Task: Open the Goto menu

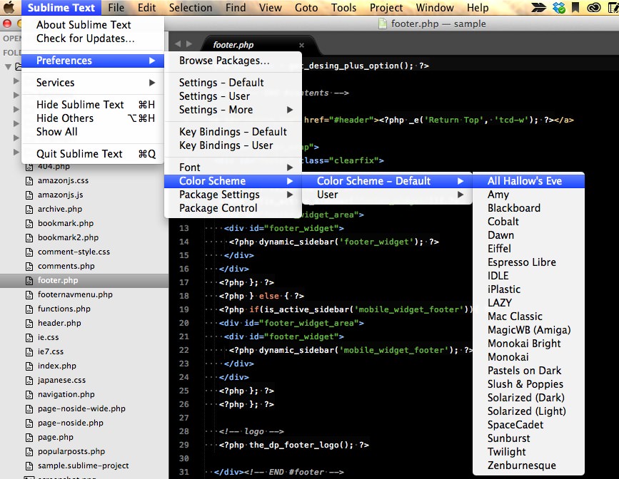Action: 306,8
